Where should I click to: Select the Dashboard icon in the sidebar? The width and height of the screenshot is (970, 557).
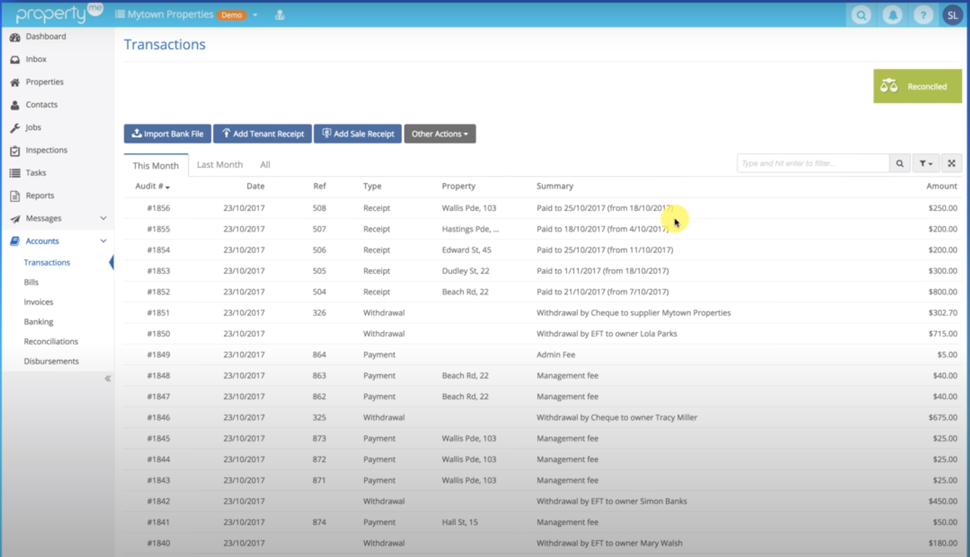15,36
